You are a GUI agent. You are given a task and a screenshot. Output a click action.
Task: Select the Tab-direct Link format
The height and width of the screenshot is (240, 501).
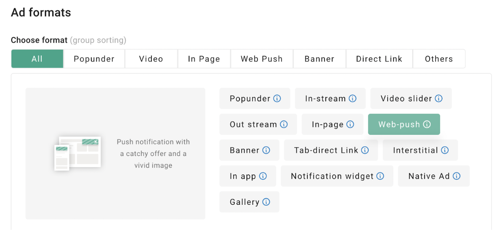click(x=326, y=150)
